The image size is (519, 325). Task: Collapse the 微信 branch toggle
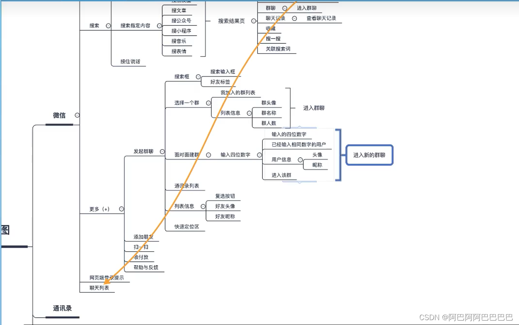tap(77, 115)
